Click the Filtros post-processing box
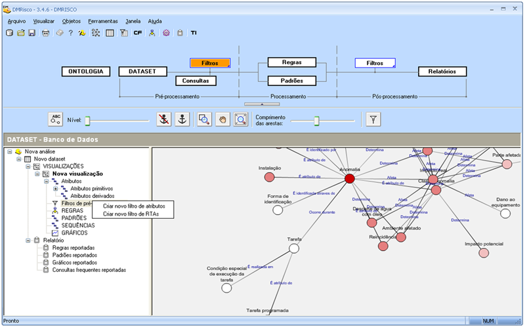The height and width of the screenshot is (327, 525). (x=375, y=63)
